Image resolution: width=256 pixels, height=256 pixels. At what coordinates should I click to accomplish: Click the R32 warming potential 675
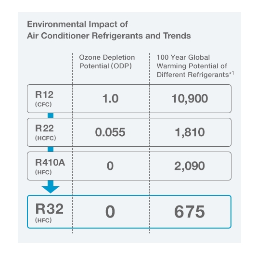pos(190,212)
